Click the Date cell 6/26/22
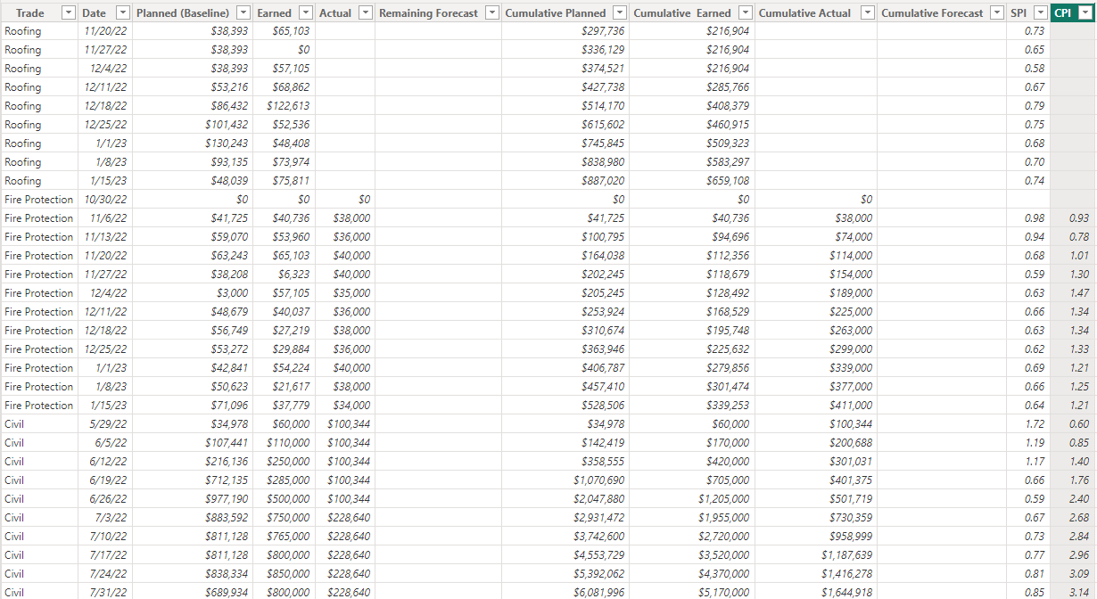Image resolution: width=1097 pixels, height=599 pixels. point(108,499)
